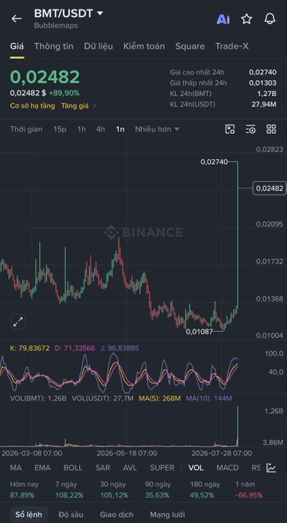The height and width of the screenshot is (523, 287).
Task: Enable the AVL indicator
Action: 130,468
